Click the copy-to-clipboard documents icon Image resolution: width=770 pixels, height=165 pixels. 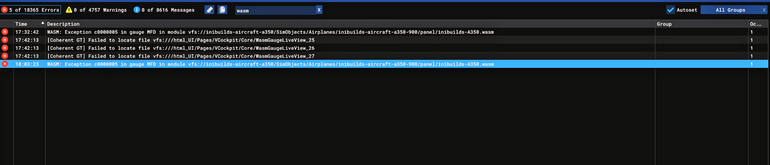[x=222, y=10]
